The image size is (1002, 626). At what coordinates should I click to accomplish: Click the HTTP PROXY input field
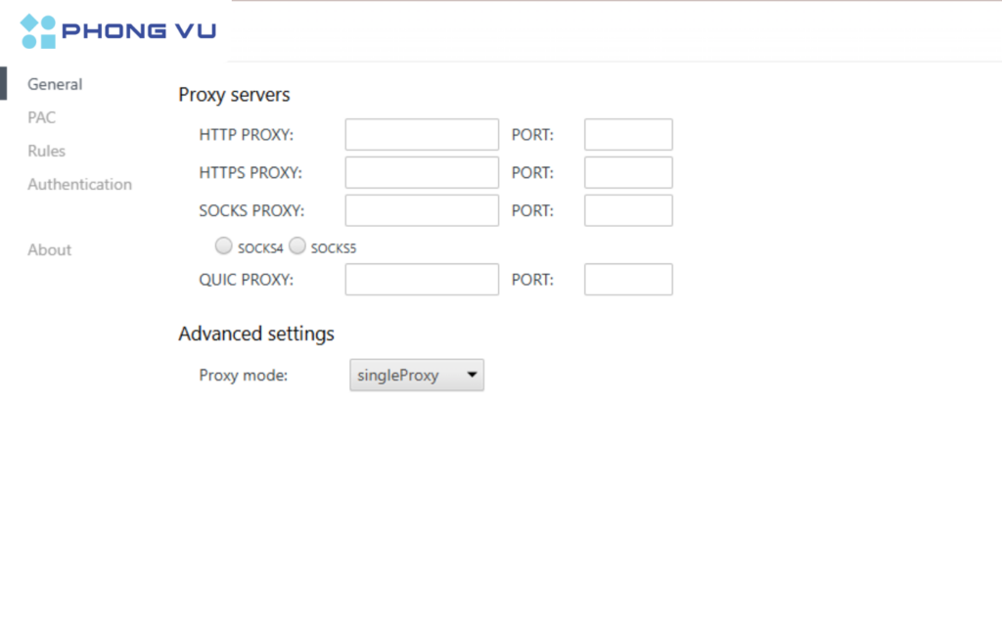(421, 134)
